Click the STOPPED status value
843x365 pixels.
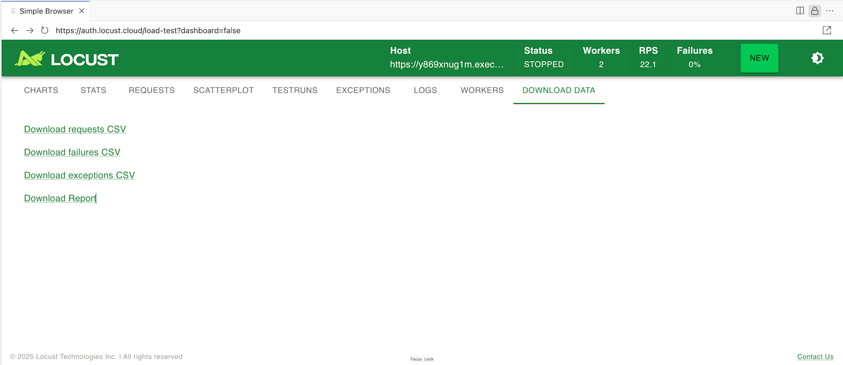point(543,64)
